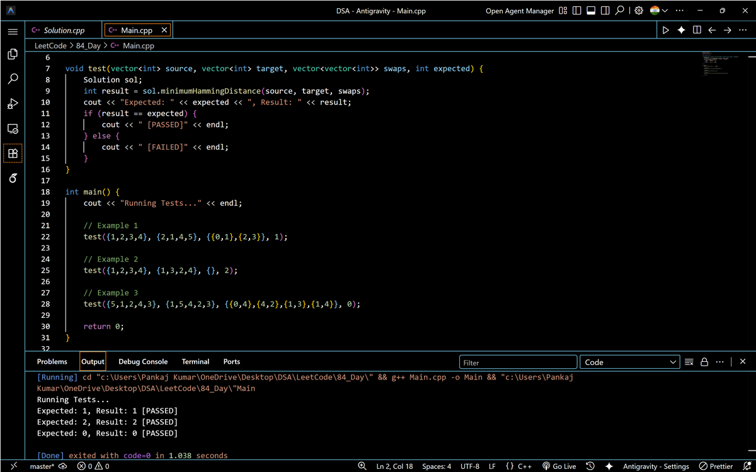The width and height of the screenshot is (756, 472).
Task: Open the Code output channel dropdown
Action: point(629,362)
